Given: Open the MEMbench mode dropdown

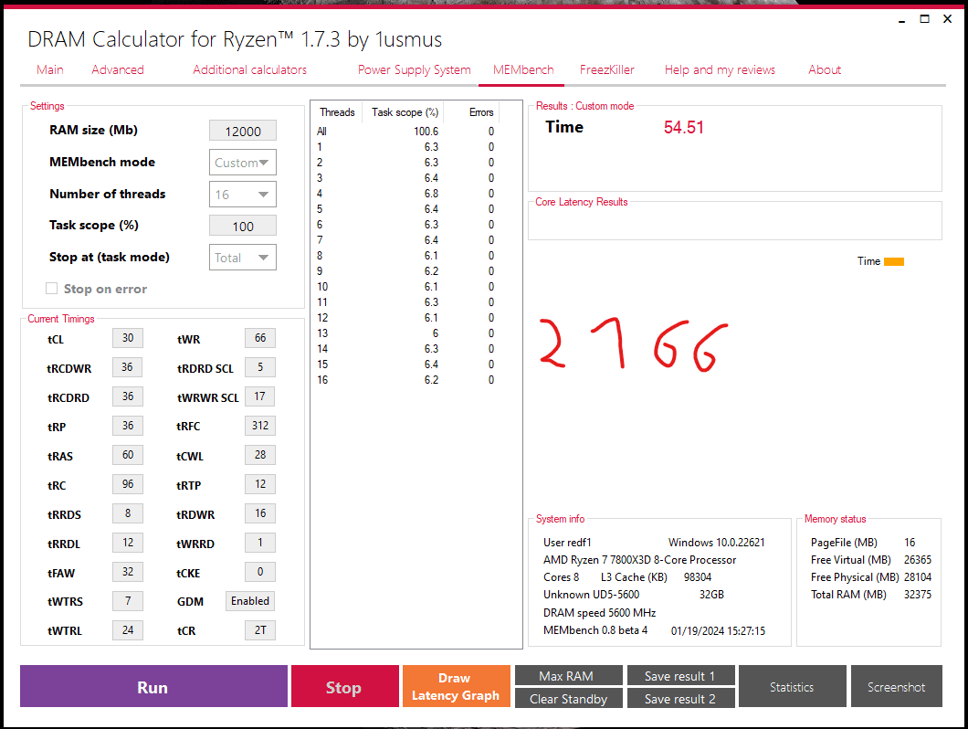Looking at the screenshot, I should 243,163.
